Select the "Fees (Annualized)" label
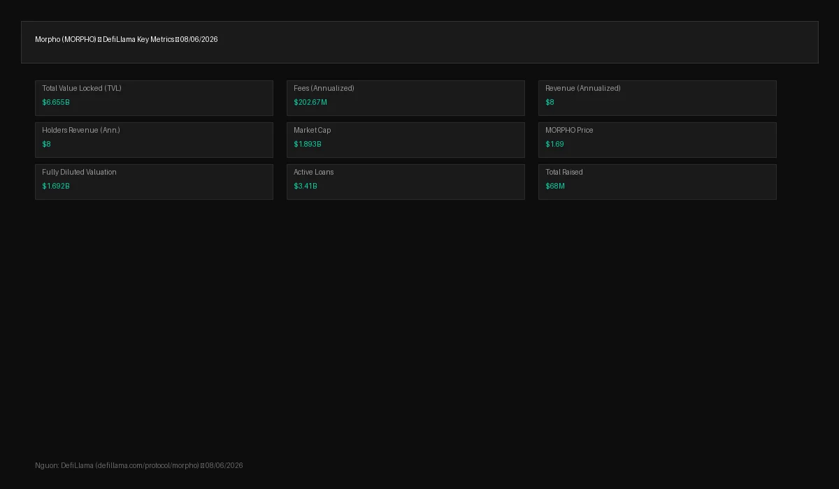The height and width of the screenshot is (489, 839). 324,89
